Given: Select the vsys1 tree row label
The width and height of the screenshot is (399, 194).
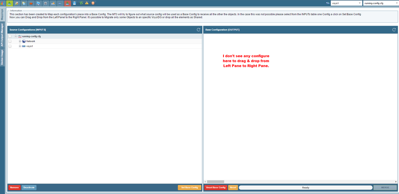Looking at the screenshot, I should (x=30, y=46).
